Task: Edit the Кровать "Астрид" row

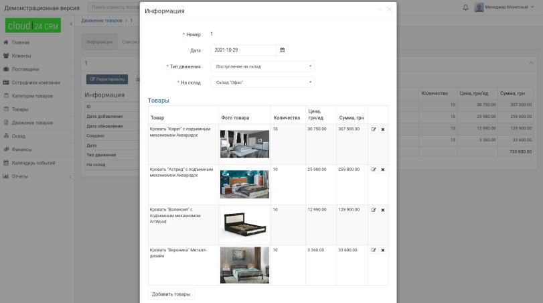Action: 374,170
